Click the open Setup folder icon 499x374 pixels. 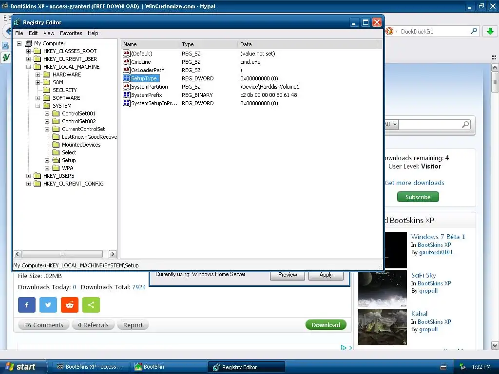pos(56,160)
